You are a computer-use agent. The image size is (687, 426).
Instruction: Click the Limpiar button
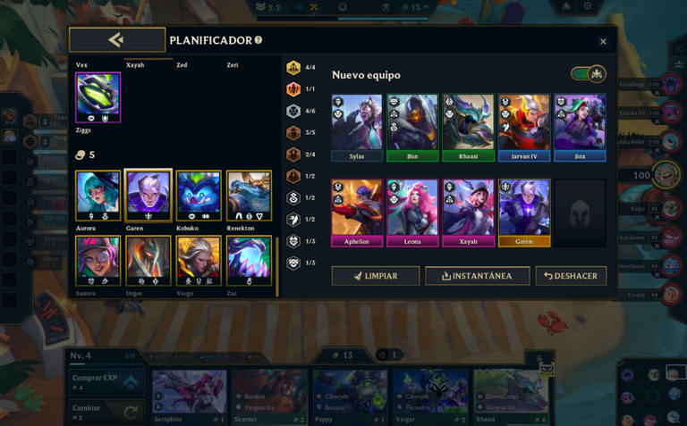pos(376,276)
